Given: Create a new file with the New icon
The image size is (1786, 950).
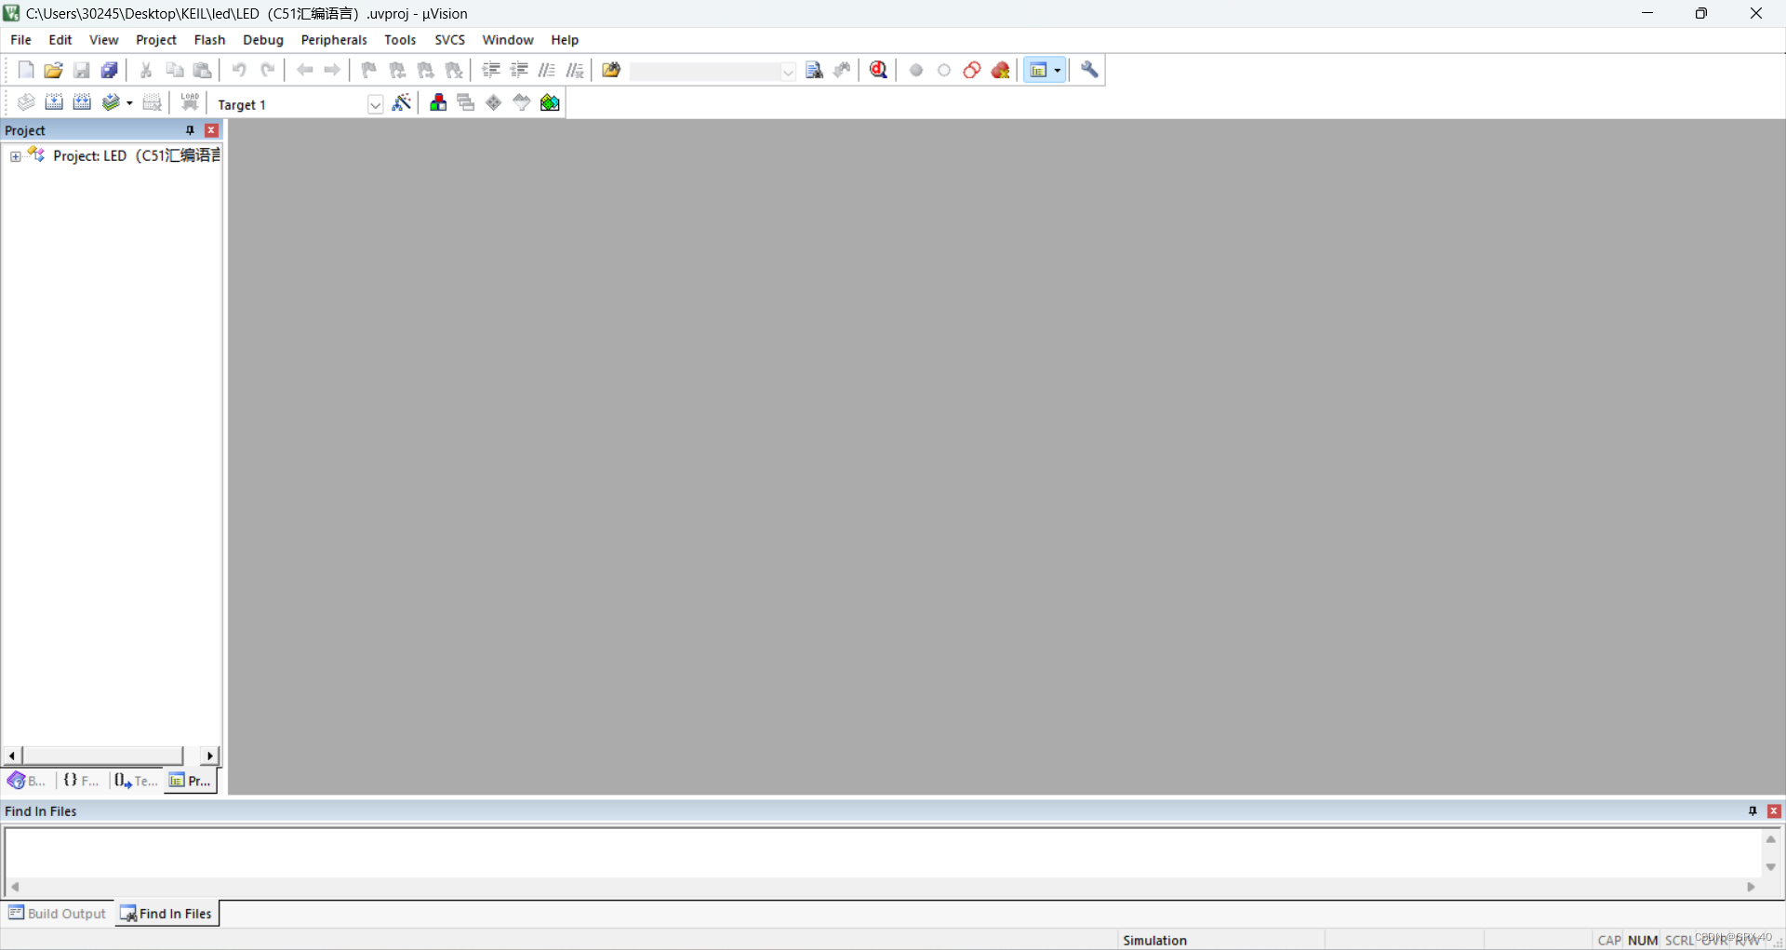Looking at the screenshot, I should [26, 70].
